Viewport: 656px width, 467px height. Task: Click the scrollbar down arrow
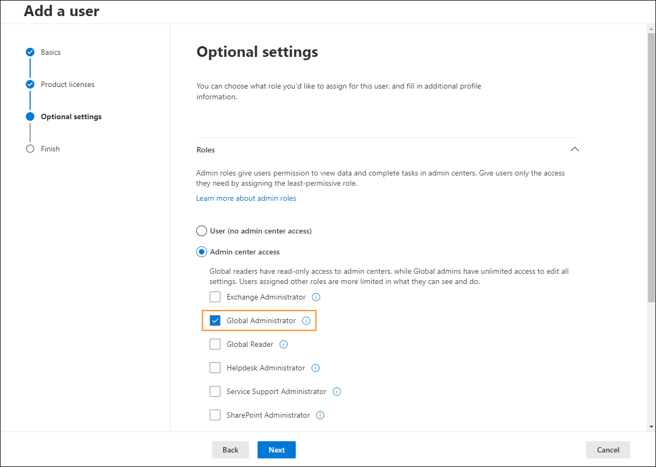tap(651, 427)
